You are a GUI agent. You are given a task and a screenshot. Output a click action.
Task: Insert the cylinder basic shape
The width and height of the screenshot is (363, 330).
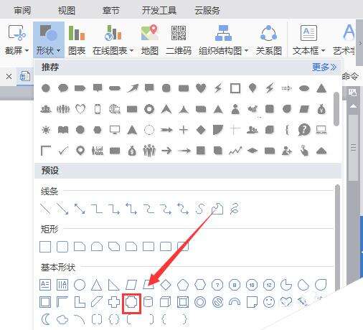coord(148,302)
